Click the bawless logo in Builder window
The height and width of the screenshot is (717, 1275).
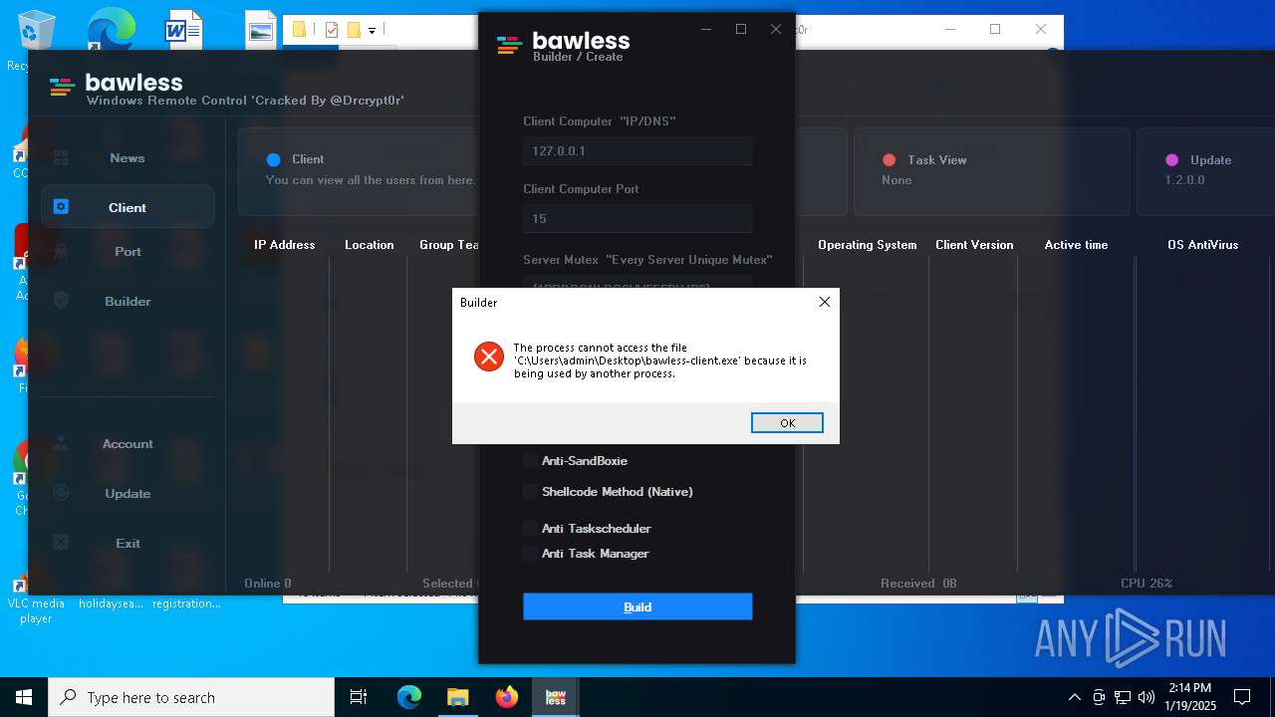point(509,45)
